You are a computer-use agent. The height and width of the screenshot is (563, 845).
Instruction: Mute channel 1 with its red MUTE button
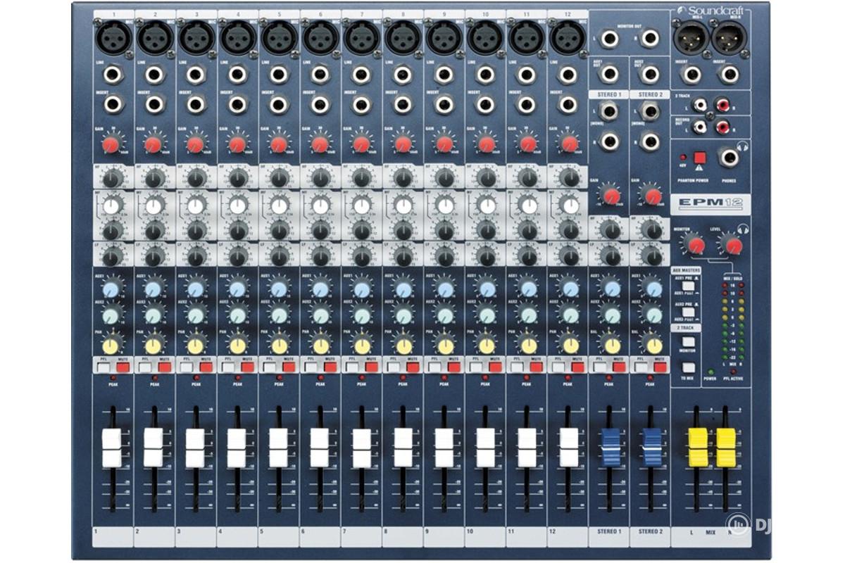[x=123, y=367]
